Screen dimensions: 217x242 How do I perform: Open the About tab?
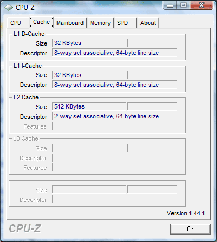coord(148,23)
